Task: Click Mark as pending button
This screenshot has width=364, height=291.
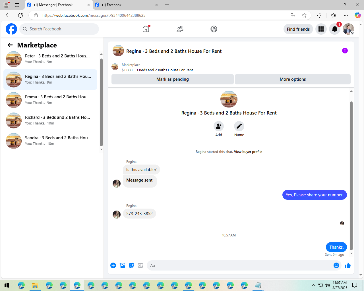Action: click(x=173, y=79)
